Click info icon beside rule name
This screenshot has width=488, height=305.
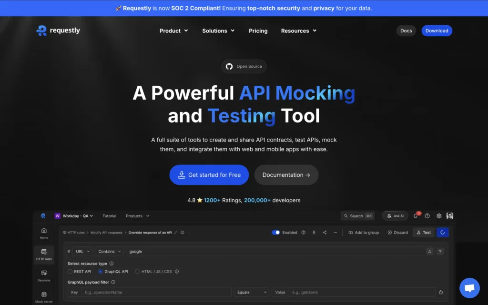coord(183,233)
